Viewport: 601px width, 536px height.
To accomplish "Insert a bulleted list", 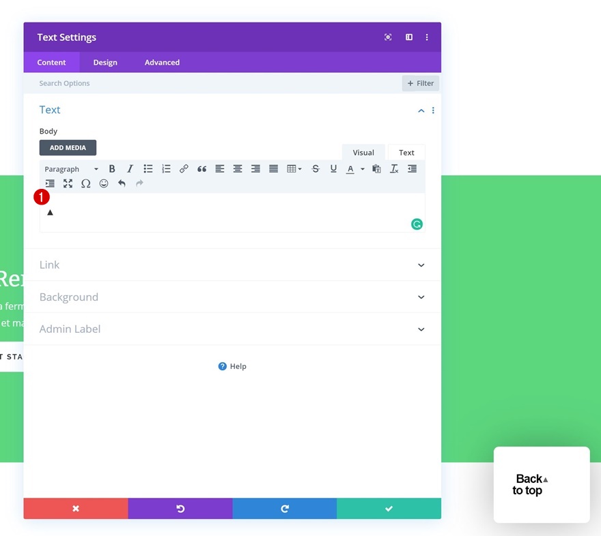I will coord(148,168).
